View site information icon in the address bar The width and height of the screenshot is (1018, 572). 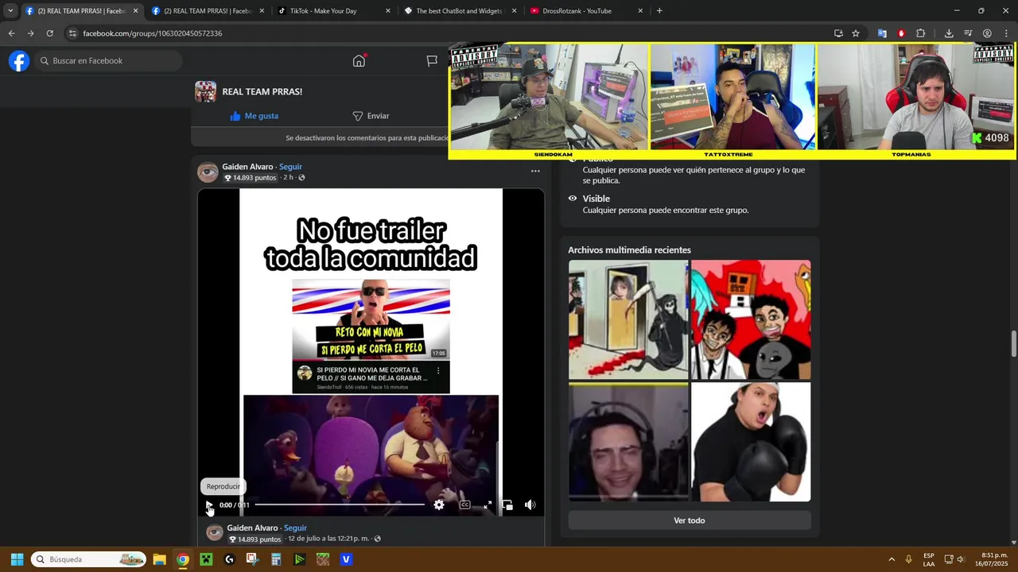(x=72, y=33)
